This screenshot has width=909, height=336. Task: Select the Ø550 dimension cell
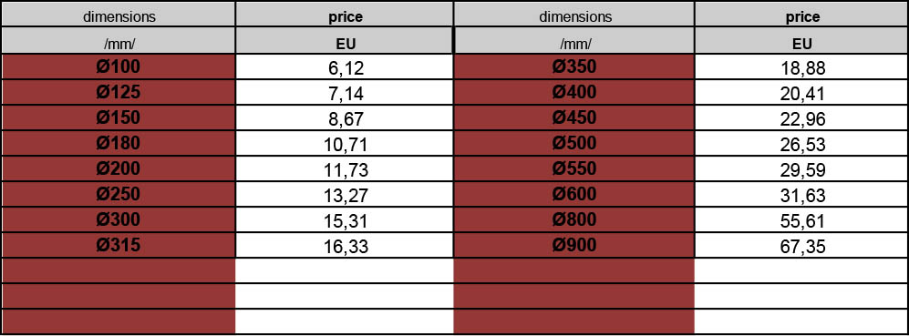(x=573, y=168)
